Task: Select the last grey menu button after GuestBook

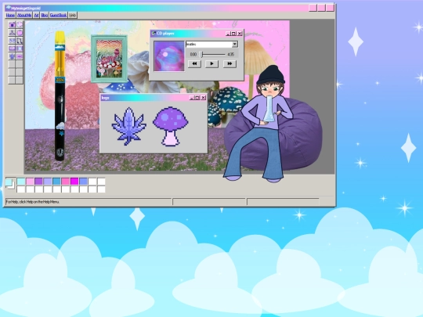Action: point(73,15)
